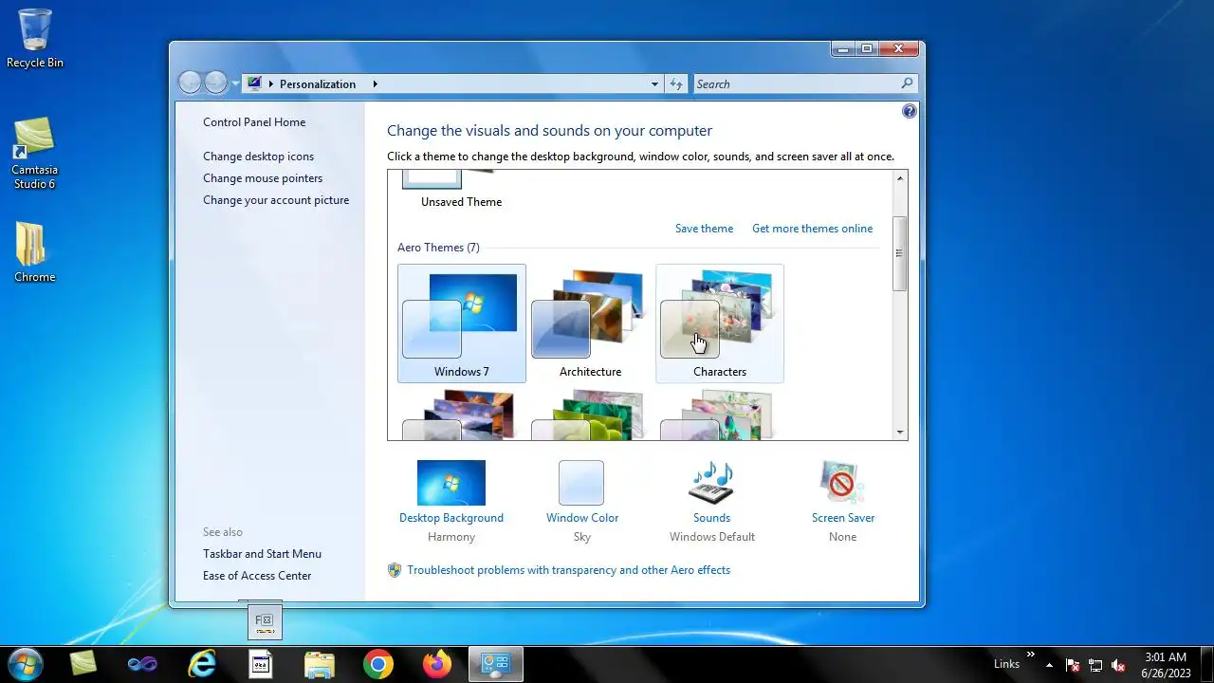Open Change your account picture link

pyautogui.click(x=276, y=200)
